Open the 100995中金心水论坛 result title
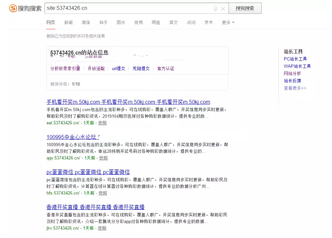The width and height of the screenshot is (332, 238). (x=73, y=137)
